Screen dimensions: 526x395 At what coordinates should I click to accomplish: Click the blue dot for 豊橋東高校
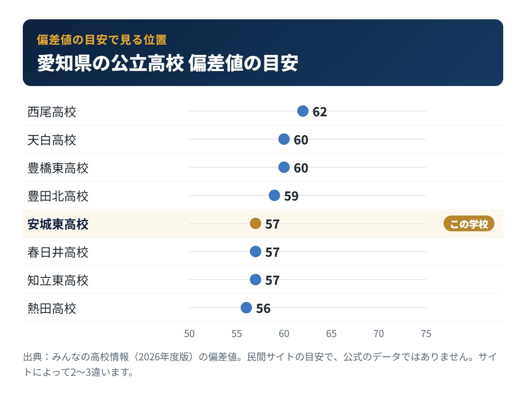coord(284,167)
